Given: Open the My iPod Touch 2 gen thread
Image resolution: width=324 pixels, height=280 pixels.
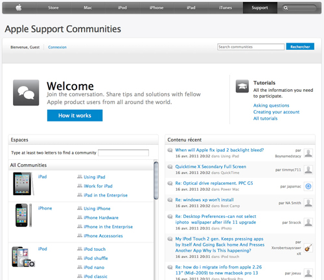Looking at the screenshot, I should tap(220, 244).
